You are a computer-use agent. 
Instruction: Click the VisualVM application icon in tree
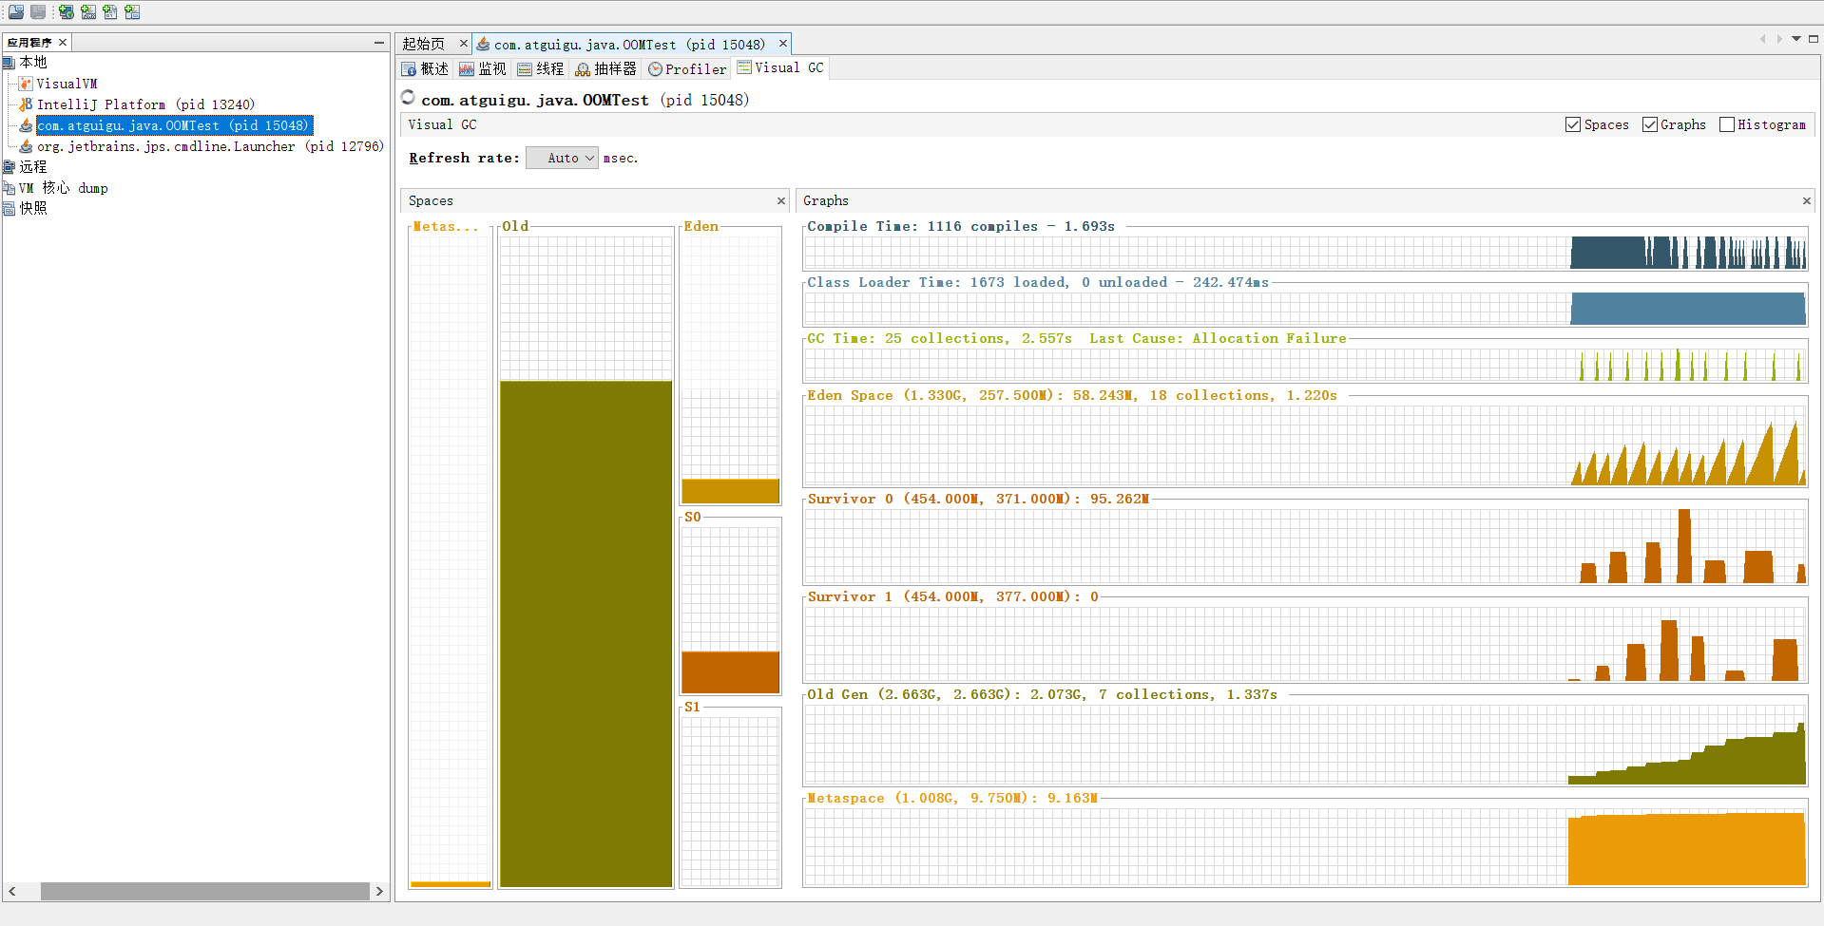(x=26, y=84)
